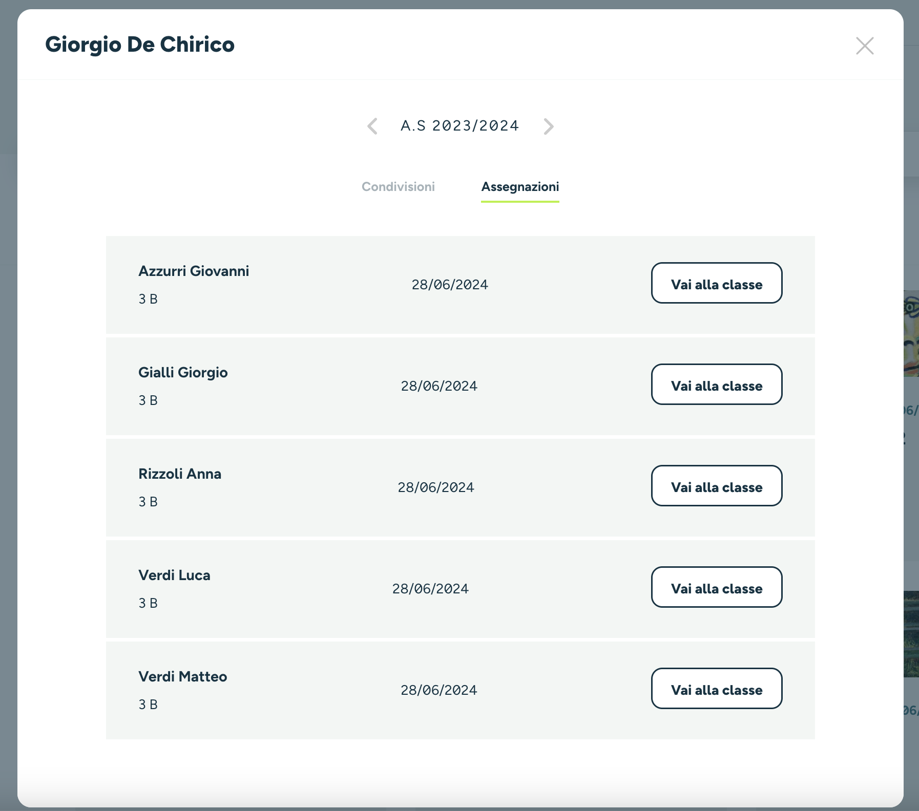The width and height of the screenshot is (919, 811).
Task: Click the A.S 2023/2024 year label
Action: 459,126
